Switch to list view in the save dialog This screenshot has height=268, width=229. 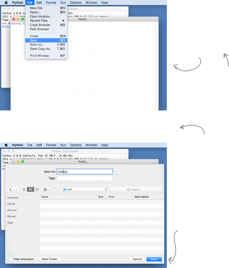point(30,189)
